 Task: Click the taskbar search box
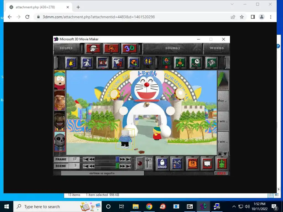[x=57, y=206]
